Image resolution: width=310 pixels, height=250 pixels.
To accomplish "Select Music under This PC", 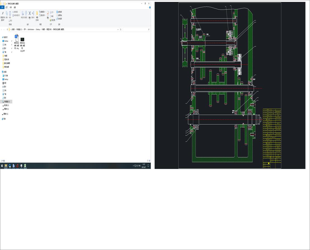I will click(4, 98).
